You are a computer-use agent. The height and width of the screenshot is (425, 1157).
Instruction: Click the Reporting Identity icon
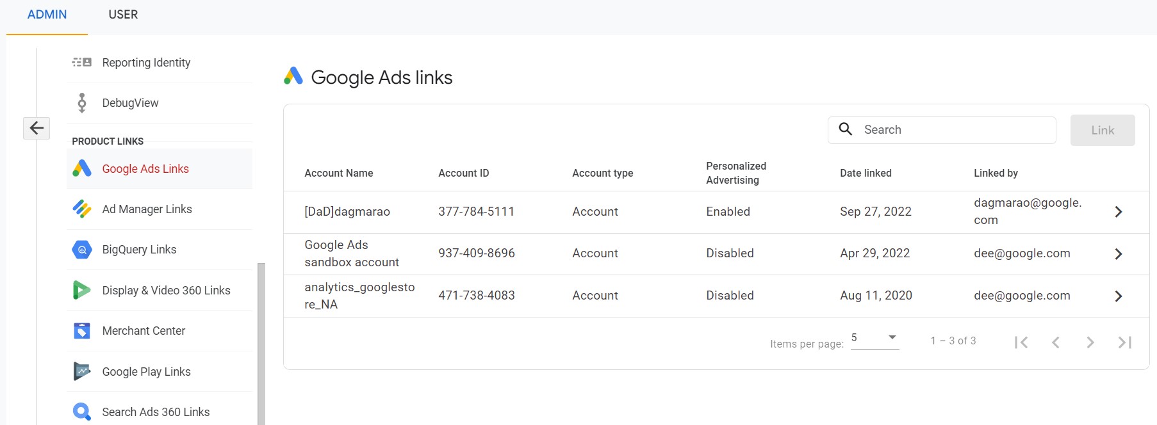(81, 63)
